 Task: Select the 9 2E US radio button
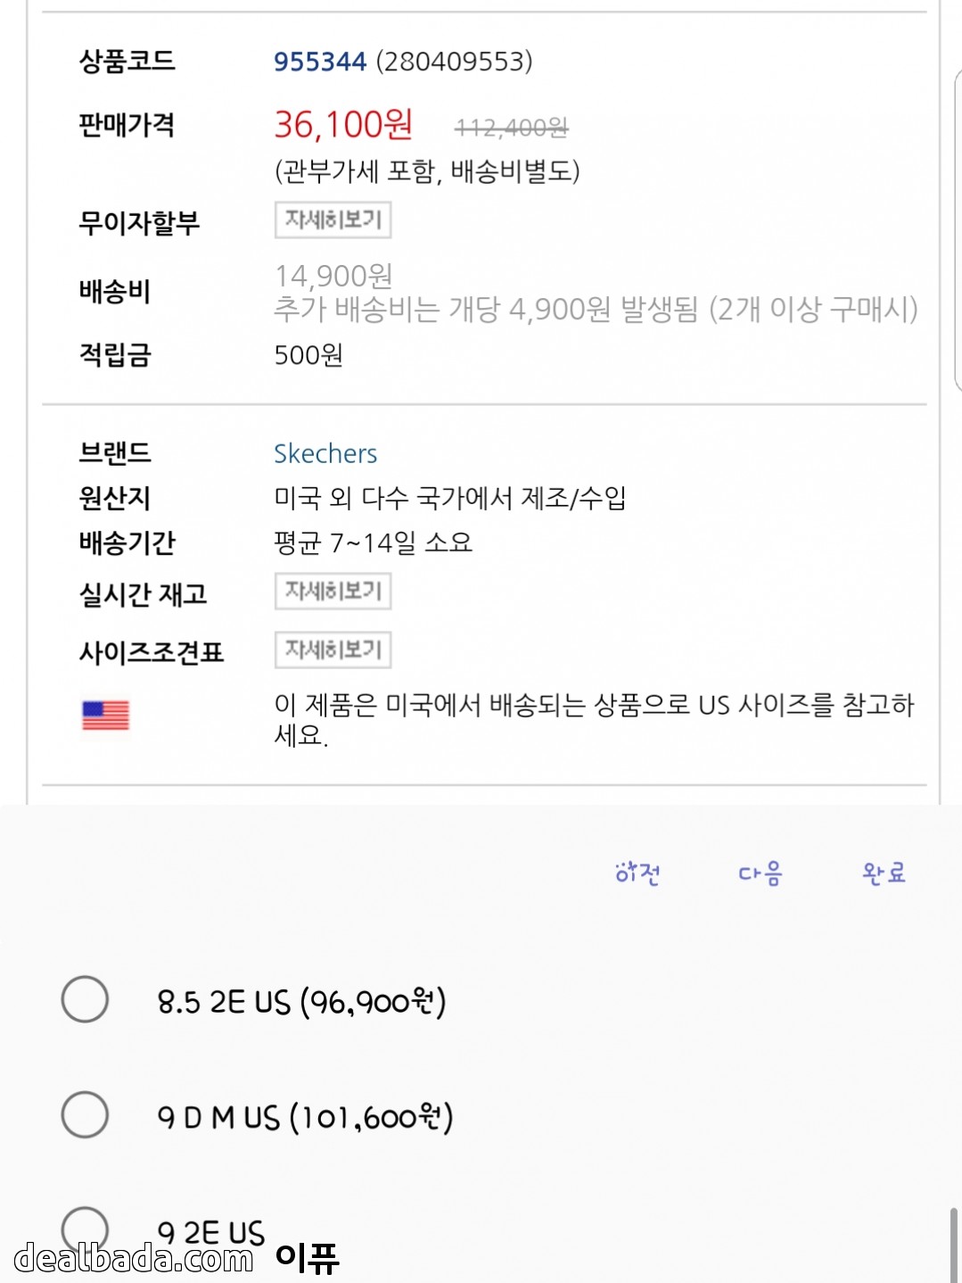click(85, 1228)
